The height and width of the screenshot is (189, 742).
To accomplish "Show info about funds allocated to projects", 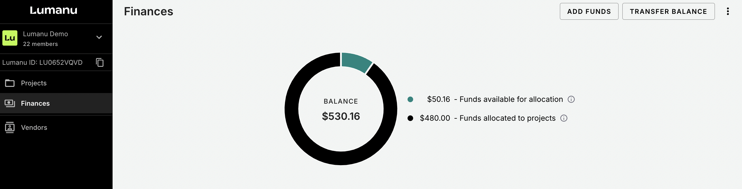I will (x=564, y=118).
